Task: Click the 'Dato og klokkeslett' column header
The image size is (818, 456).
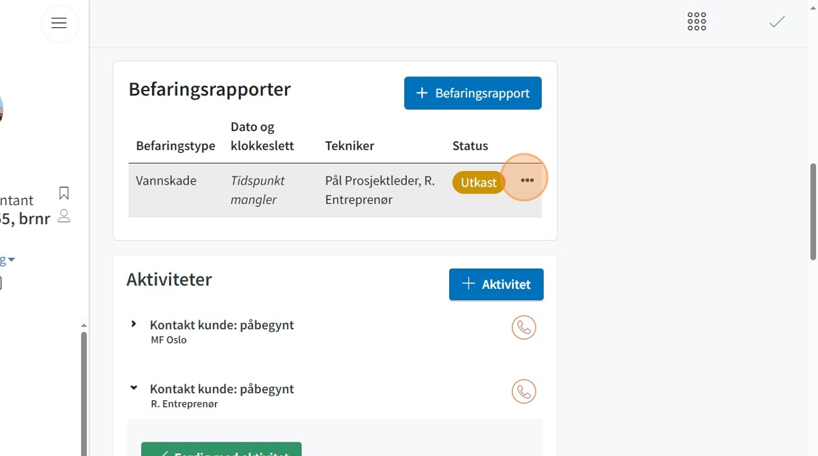Action: click(x=262, y=136)
